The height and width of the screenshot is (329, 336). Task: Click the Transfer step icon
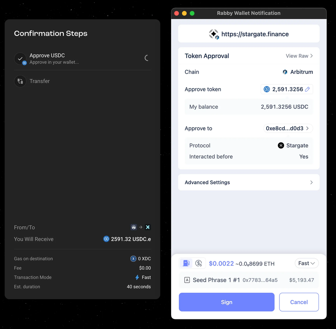click(20, 81)
